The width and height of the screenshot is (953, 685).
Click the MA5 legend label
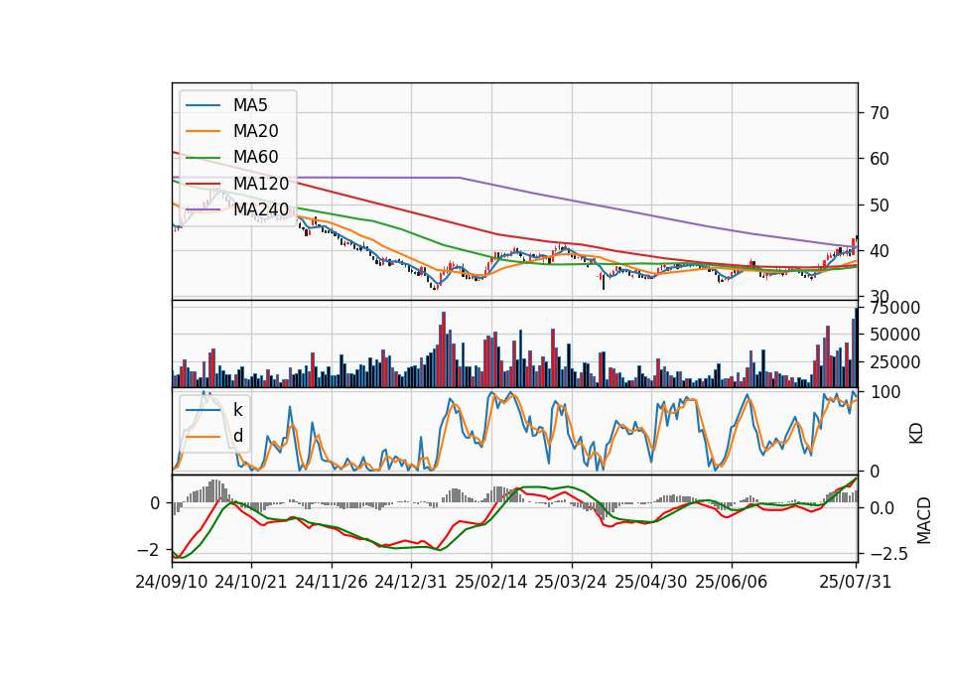(x=250, y=105)
